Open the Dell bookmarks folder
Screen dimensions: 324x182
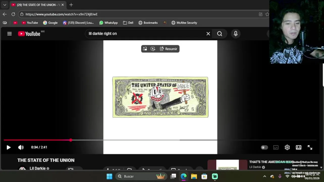click(128, 23)
